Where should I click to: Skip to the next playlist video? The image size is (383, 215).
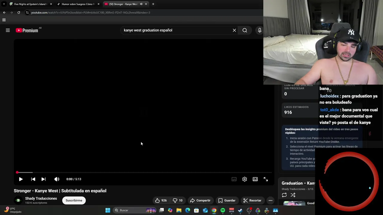(43, 179)
